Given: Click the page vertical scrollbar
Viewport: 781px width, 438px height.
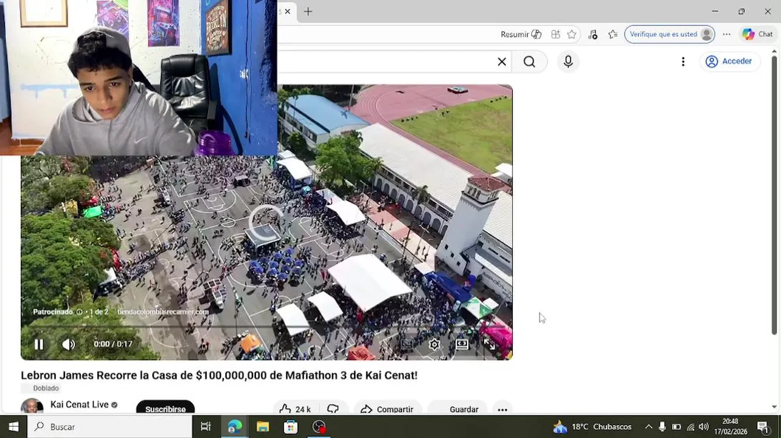Looking at the screenshot, I should click(774, 195).
